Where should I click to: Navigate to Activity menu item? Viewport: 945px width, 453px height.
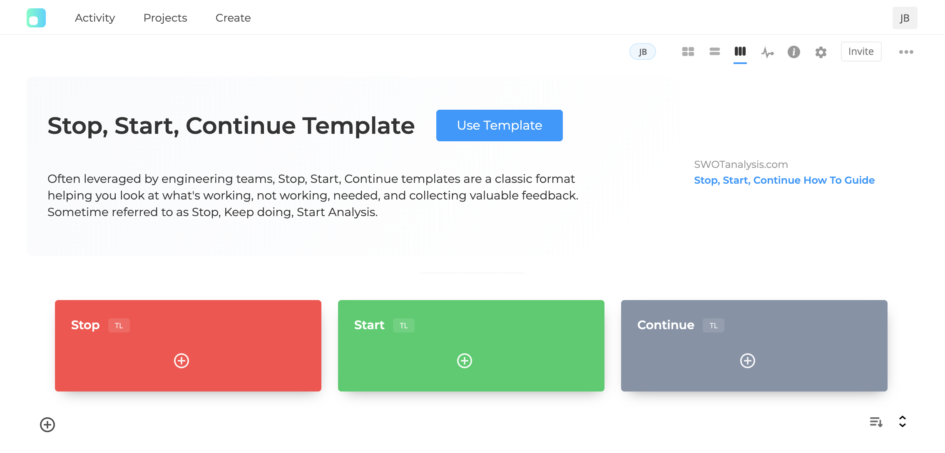(x=94, y=17)
